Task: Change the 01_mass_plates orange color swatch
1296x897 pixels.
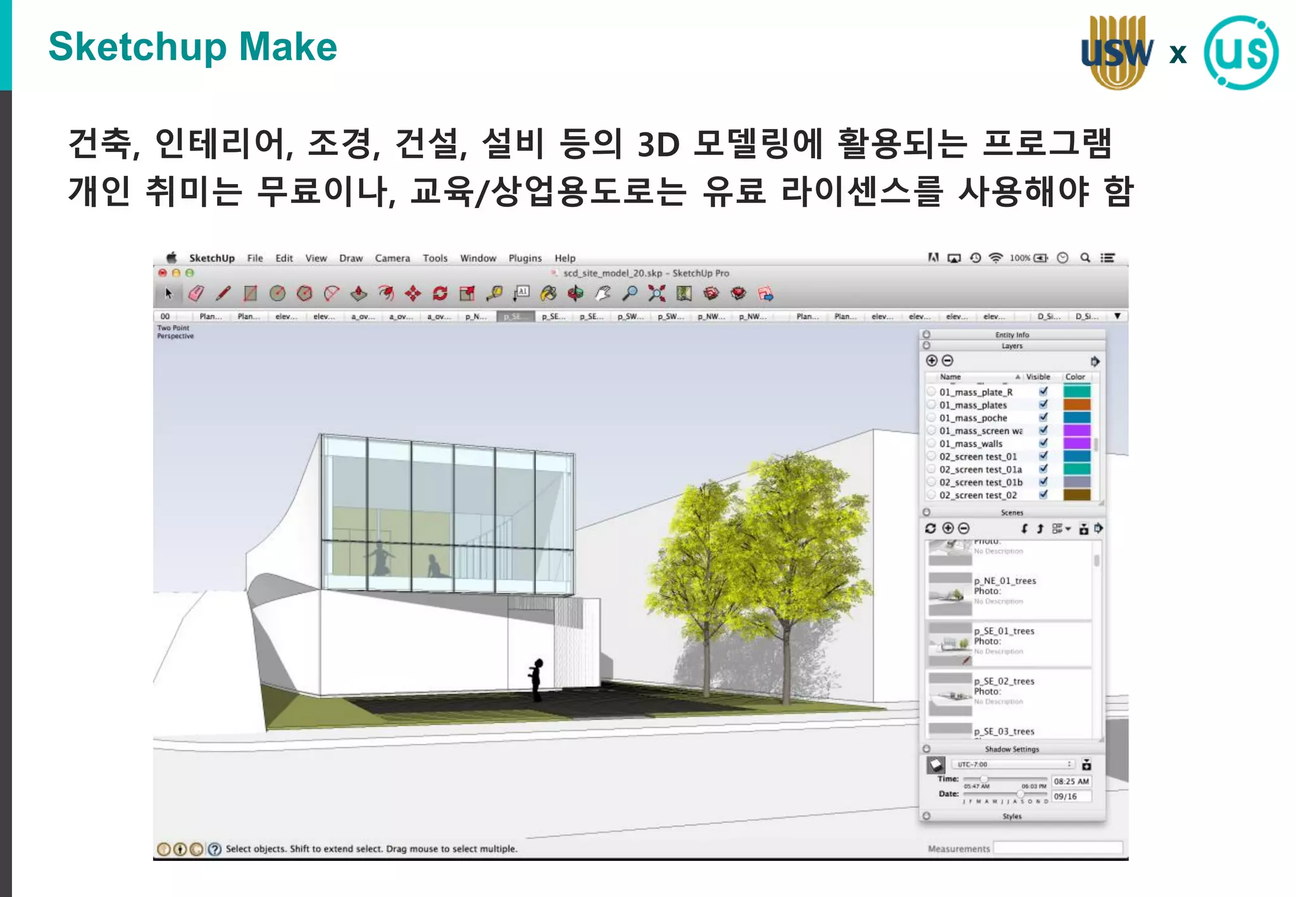Action: pyautogui.click(x=1077, y=404)
